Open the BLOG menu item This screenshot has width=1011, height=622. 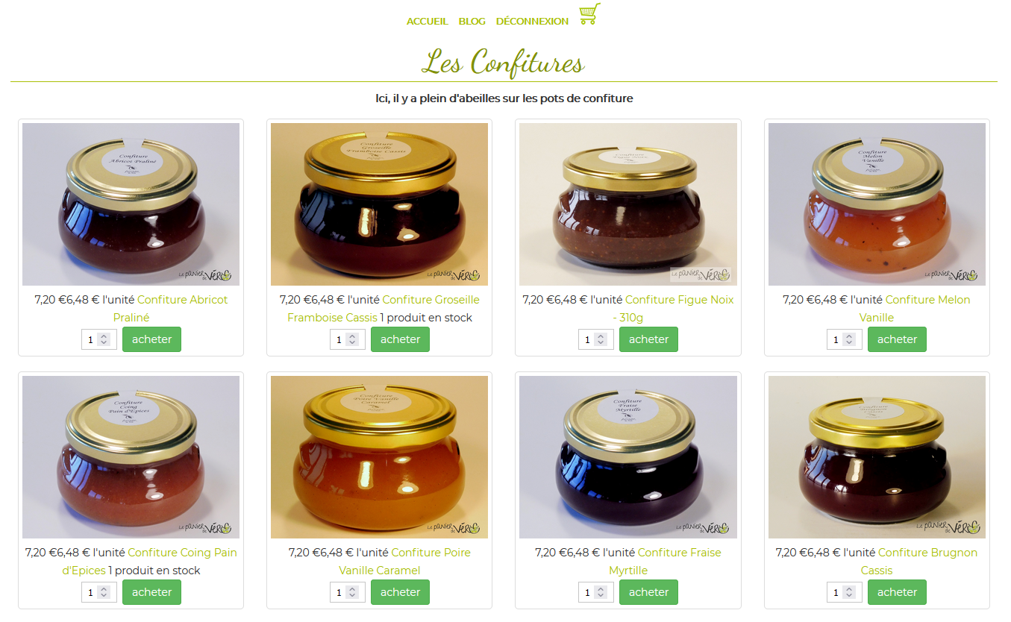pos(472,21)
